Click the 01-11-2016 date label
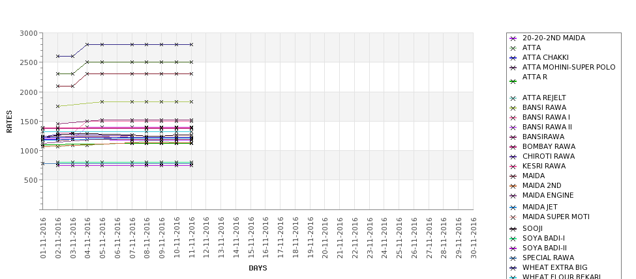This screenshot has height=279, width=636. coord(43,238)
